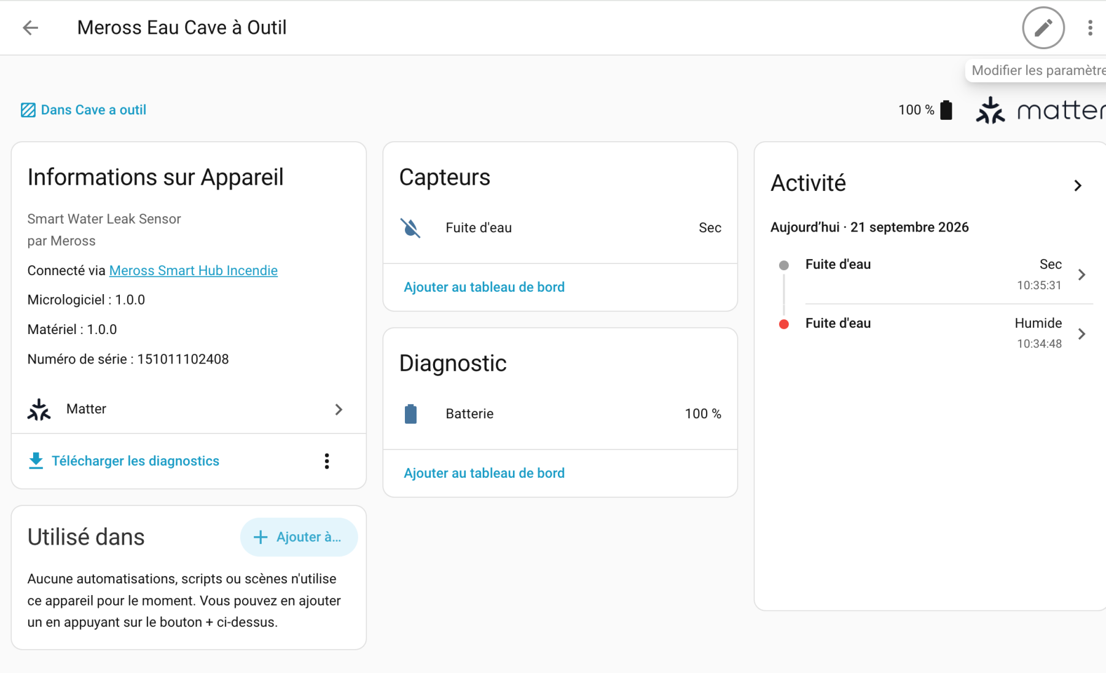This screenshot has height=673, width=1106.
Task: Open the Batterie diagnostic row
Action: [560, 414]
